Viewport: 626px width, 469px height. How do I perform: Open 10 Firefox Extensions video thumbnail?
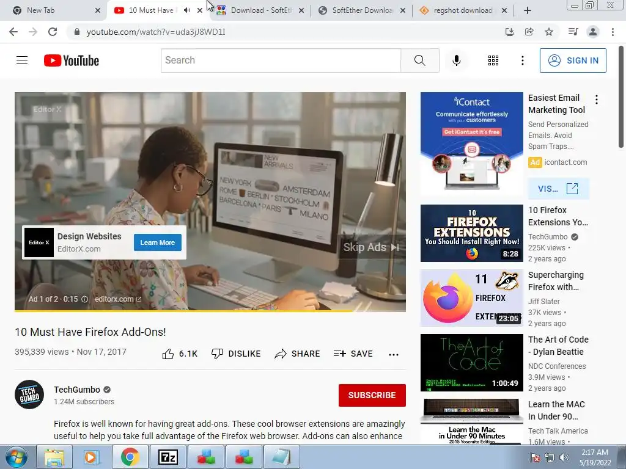pos(471,233)
